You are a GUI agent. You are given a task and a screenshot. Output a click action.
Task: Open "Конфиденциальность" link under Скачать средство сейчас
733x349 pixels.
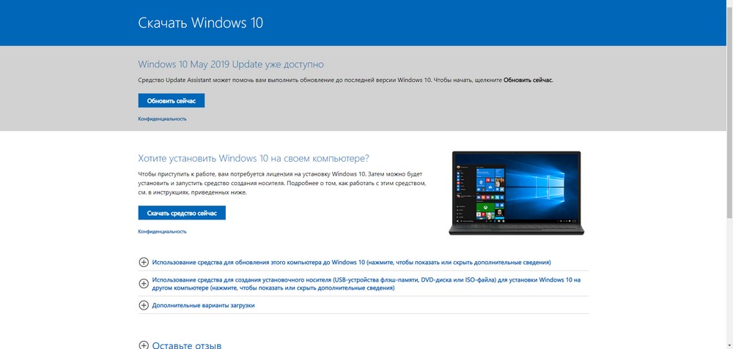(162, 231)
